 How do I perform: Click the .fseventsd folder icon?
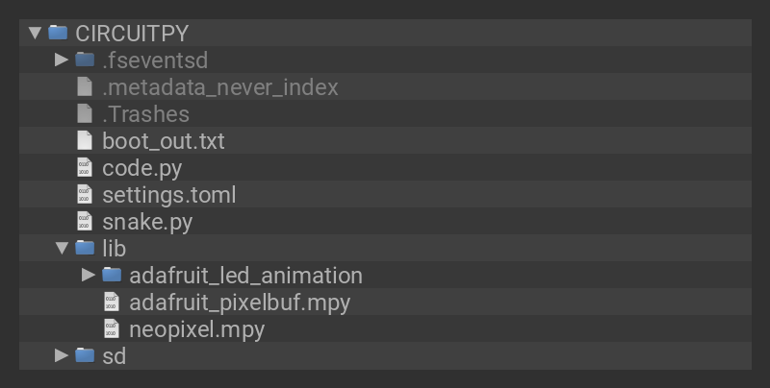coord(85,60)
